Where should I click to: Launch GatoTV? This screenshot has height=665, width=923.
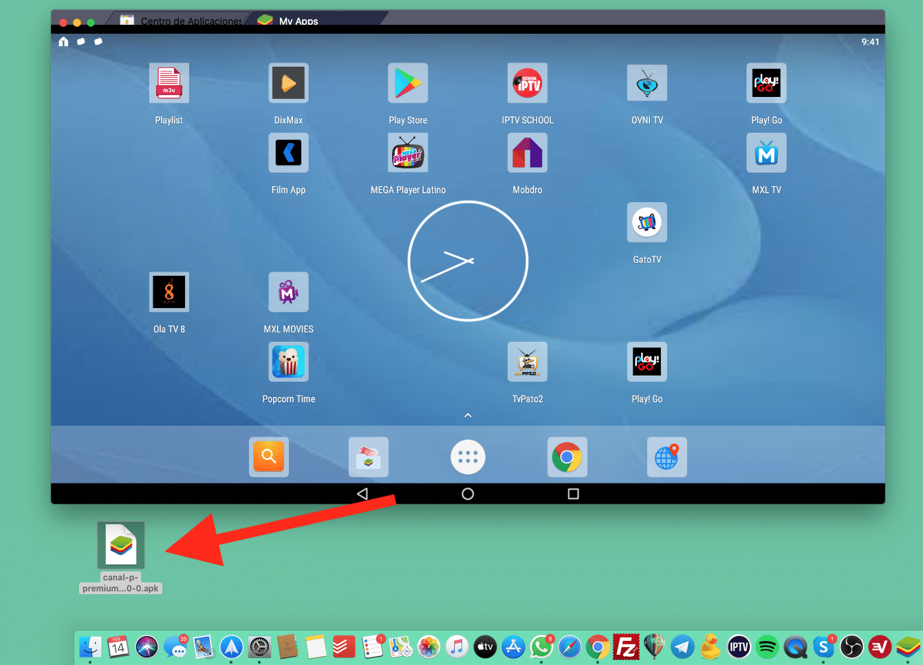(647, 222)
